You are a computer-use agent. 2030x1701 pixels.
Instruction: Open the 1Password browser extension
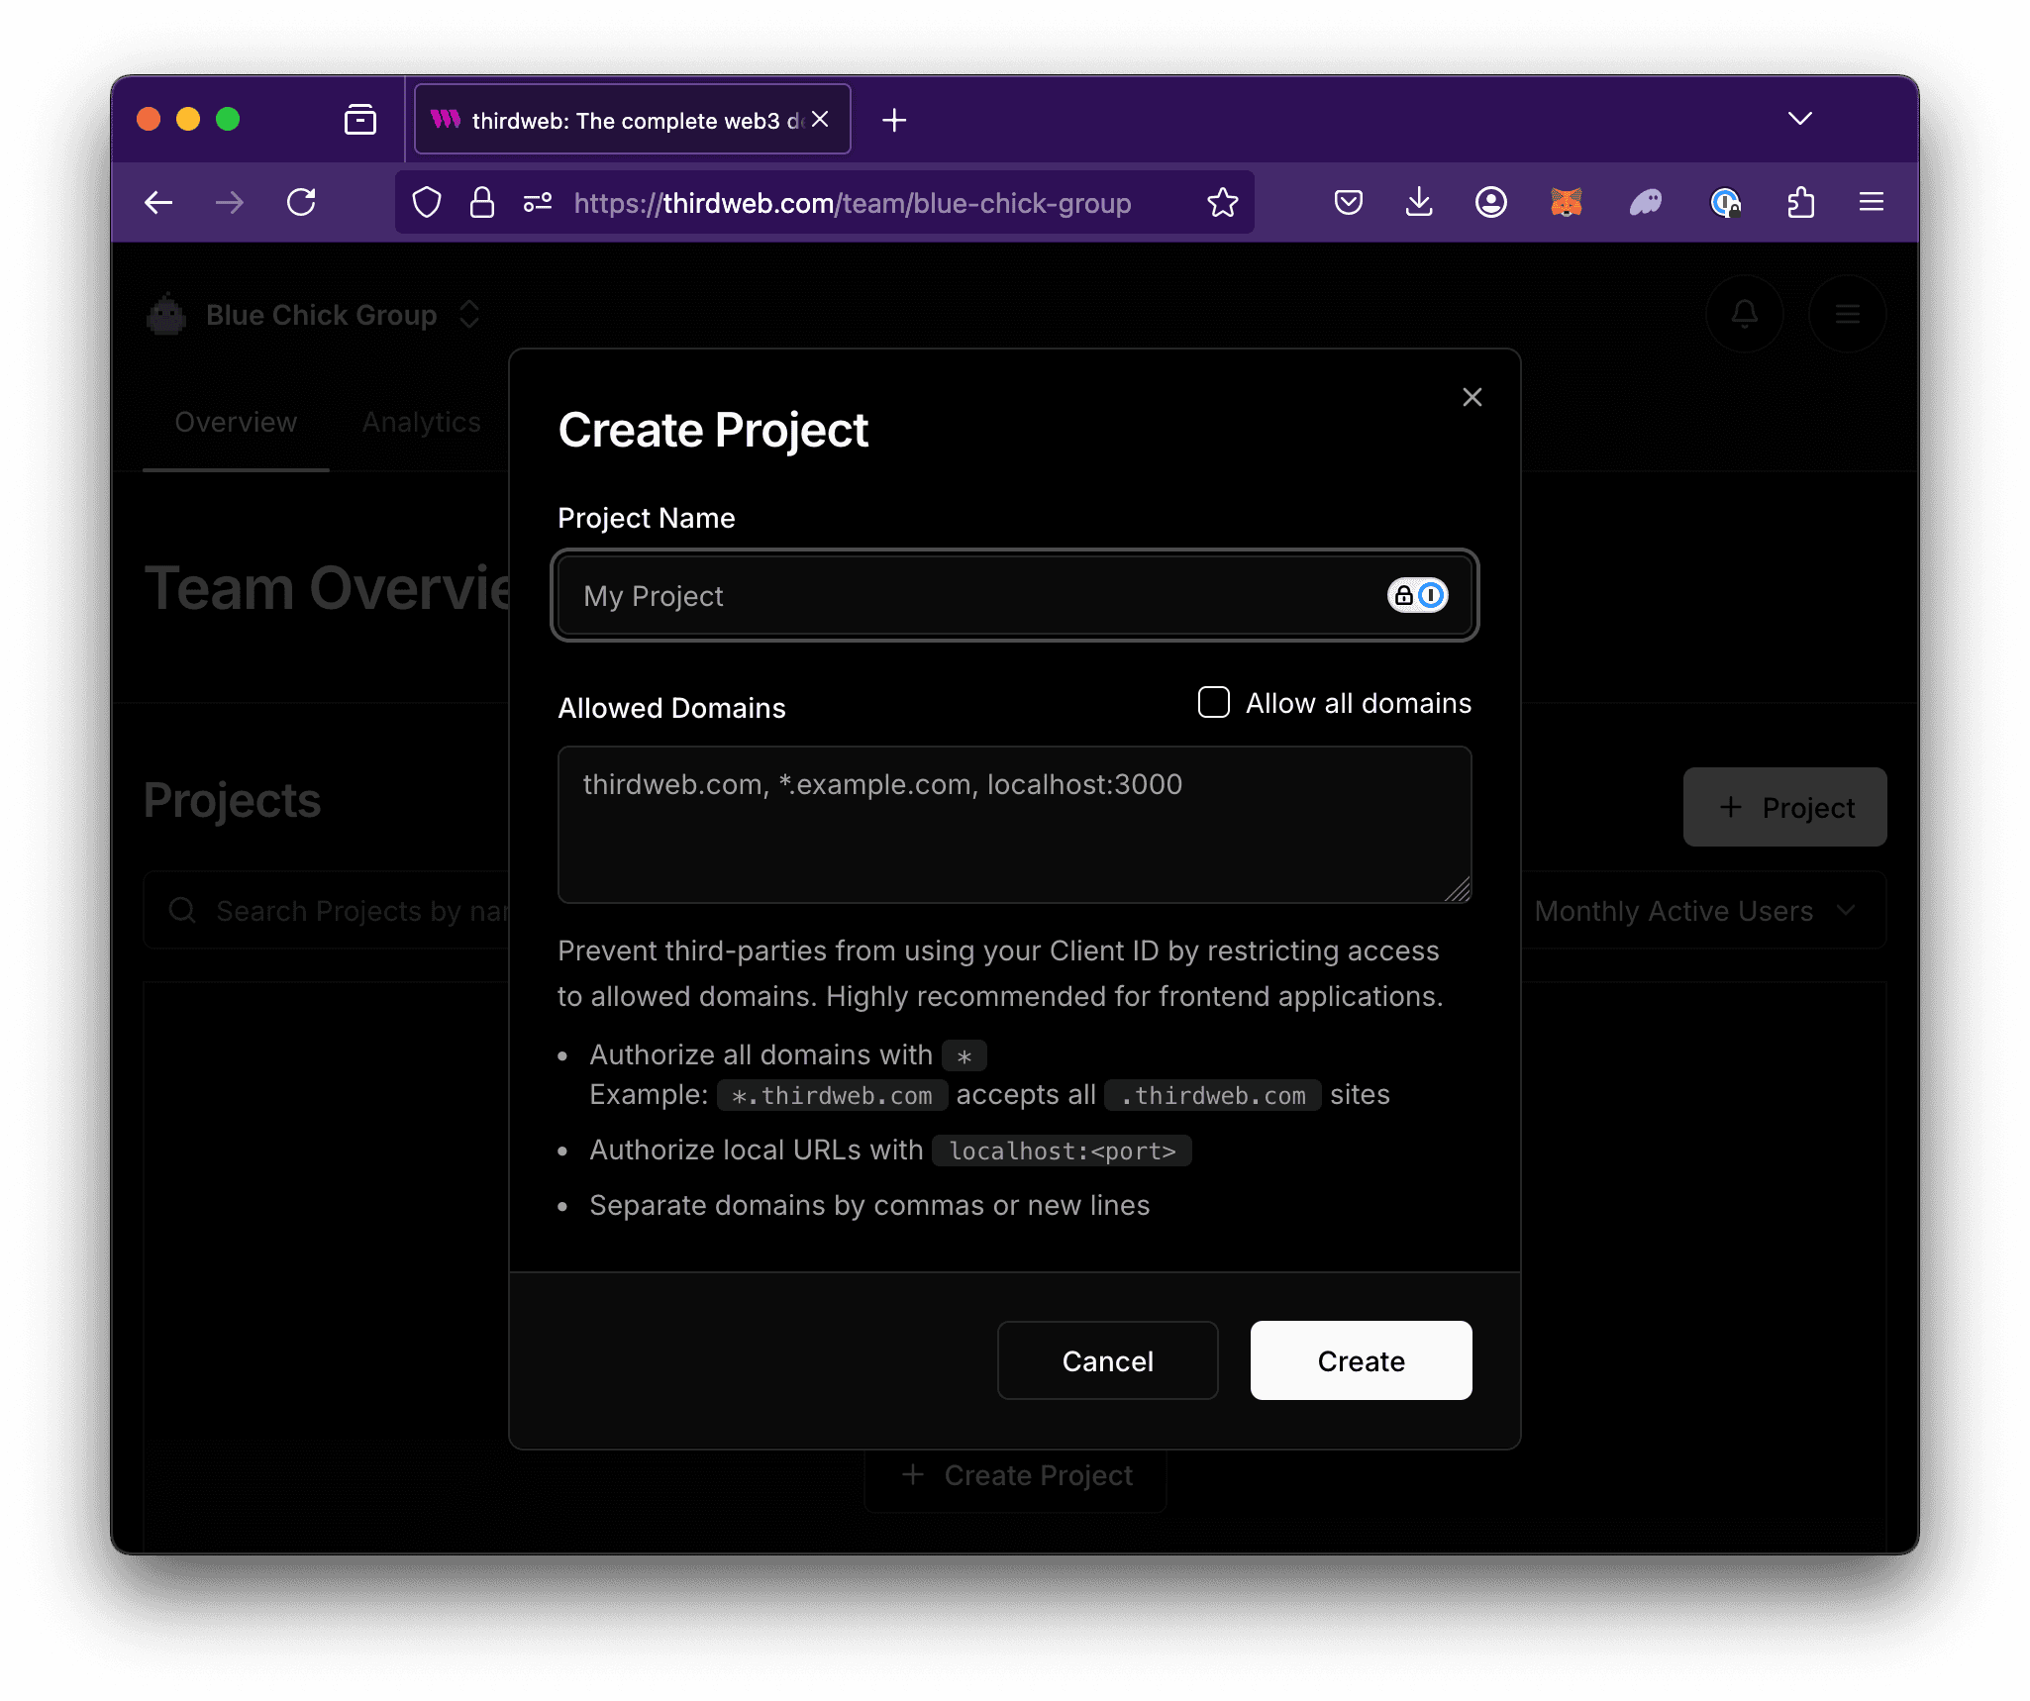coord(1727,202)
